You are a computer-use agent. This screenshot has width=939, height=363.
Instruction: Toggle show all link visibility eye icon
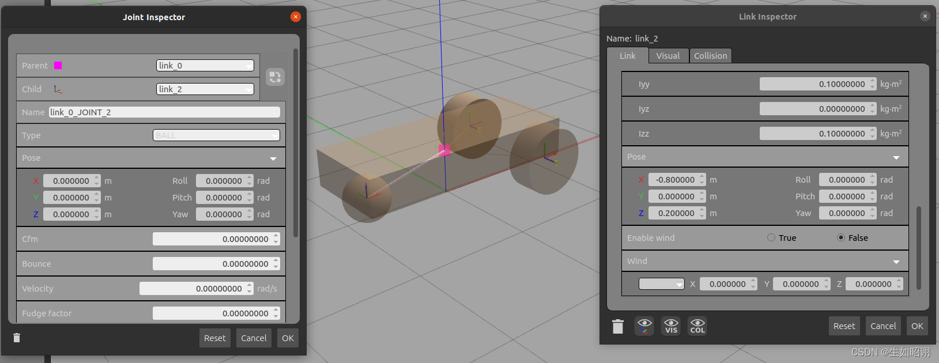coord(644,326)
